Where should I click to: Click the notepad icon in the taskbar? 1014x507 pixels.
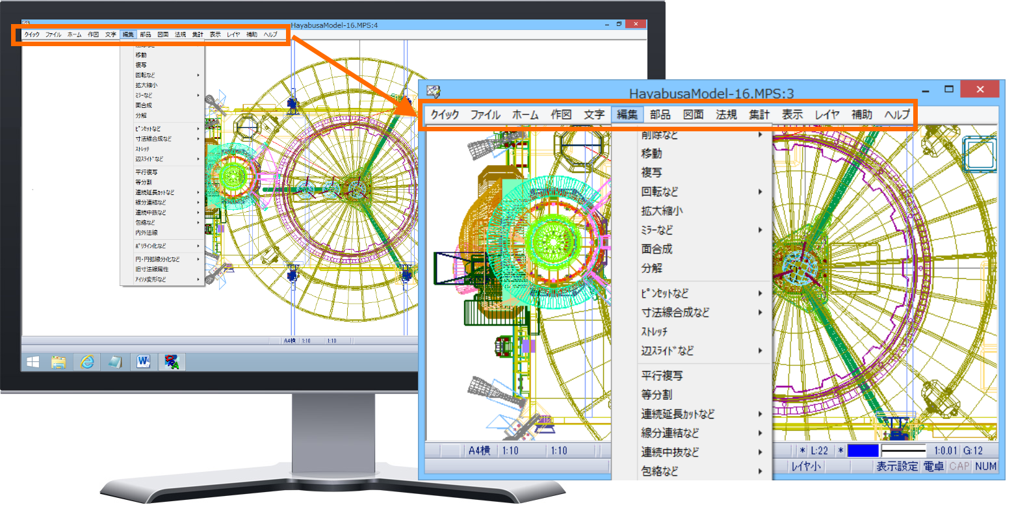click(x=115, y=362)
